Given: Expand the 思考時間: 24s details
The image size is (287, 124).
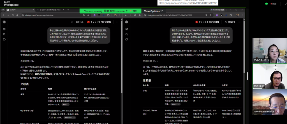Looking at the screenshot, I should pyautogui.click(x=28, y=61).
